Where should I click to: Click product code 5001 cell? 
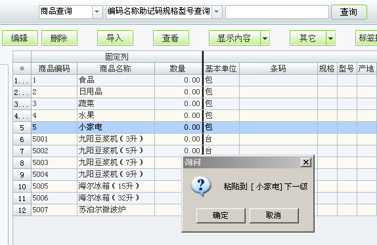click(54, 139)
